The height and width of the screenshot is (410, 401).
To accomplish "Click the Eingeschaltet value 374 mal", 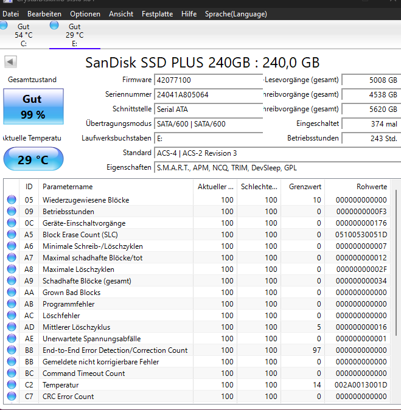I will click(371, 124).
